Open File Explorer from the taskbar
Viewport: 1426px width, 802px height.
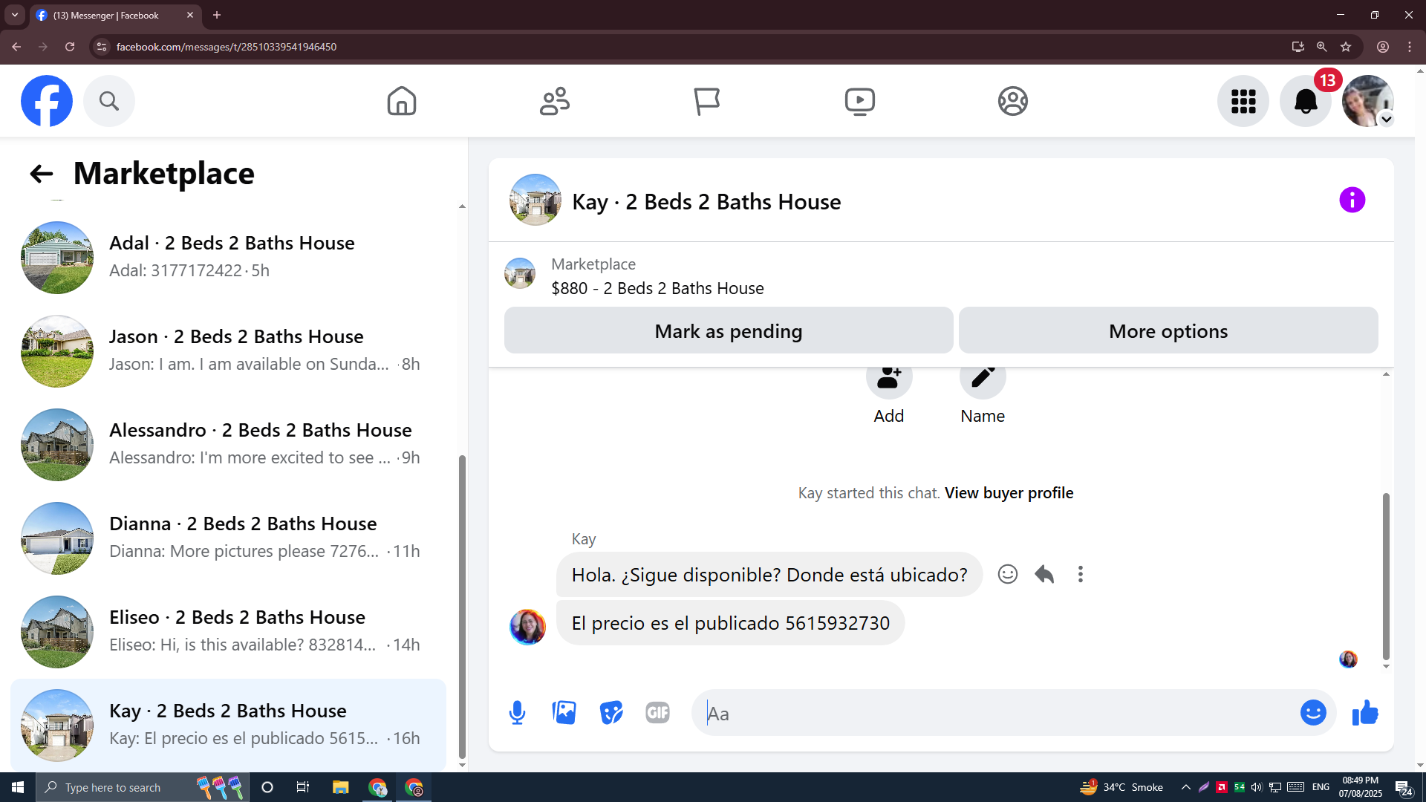pos(340,787)
